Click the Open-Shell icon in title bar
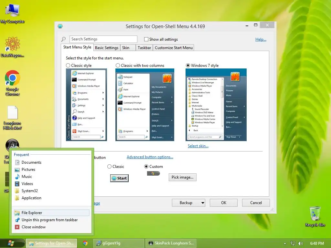Viewport: 331px width, 248px height. click(x=60, y=26)
